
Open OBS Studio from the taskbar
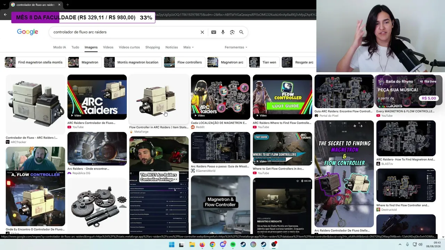pos(274,245)
